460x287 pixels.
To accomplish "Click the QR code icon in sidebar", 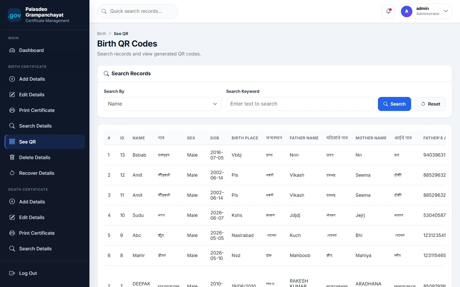I will [12, 142].
